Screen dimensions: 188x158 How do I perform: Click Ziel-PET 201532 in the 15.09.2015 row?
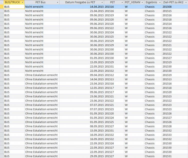click(x=167, y=130)
